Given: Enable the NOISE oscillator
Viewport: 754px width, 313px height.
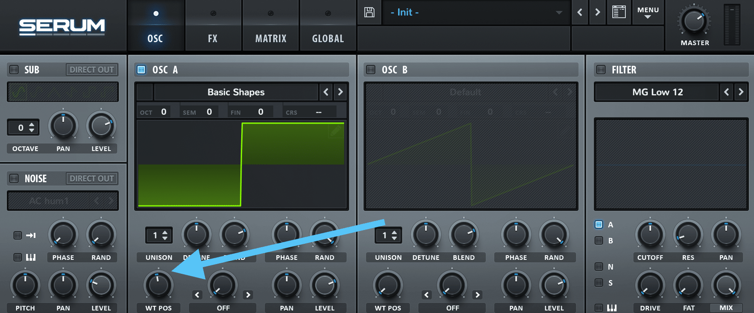Looking at the screenshot, I should tap(14, 178).
